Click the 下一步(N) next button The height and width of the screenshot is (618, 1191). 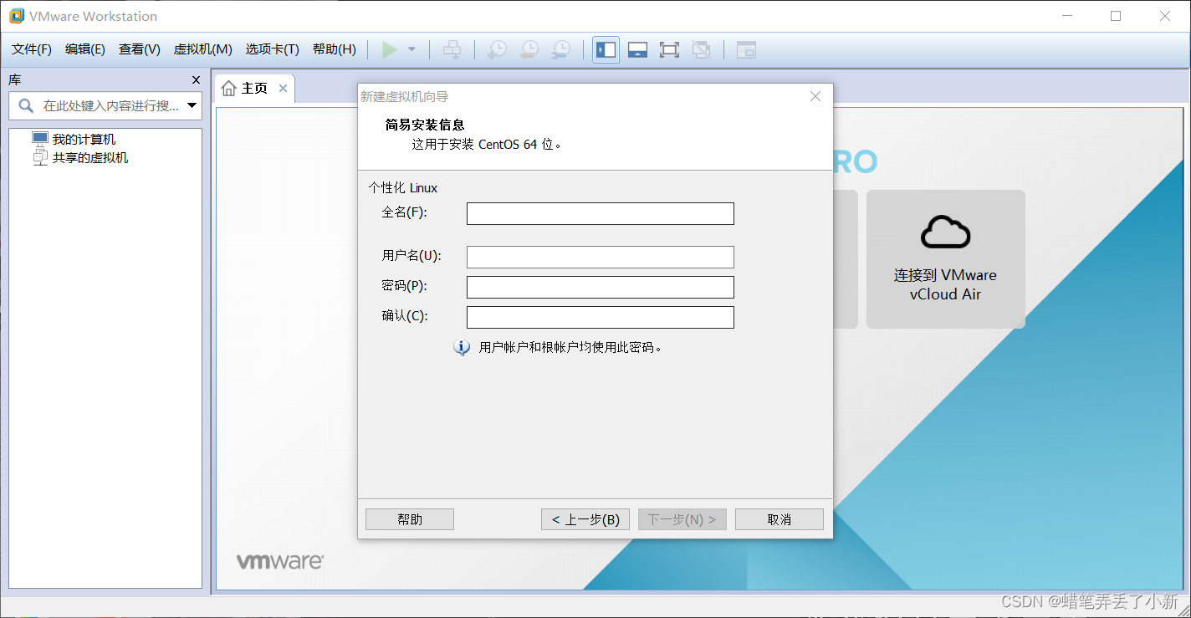(682, 519)
